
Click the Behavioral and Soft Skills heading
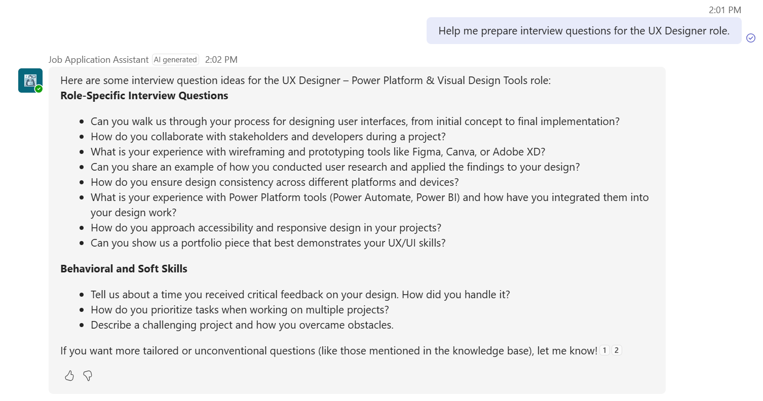124,269
